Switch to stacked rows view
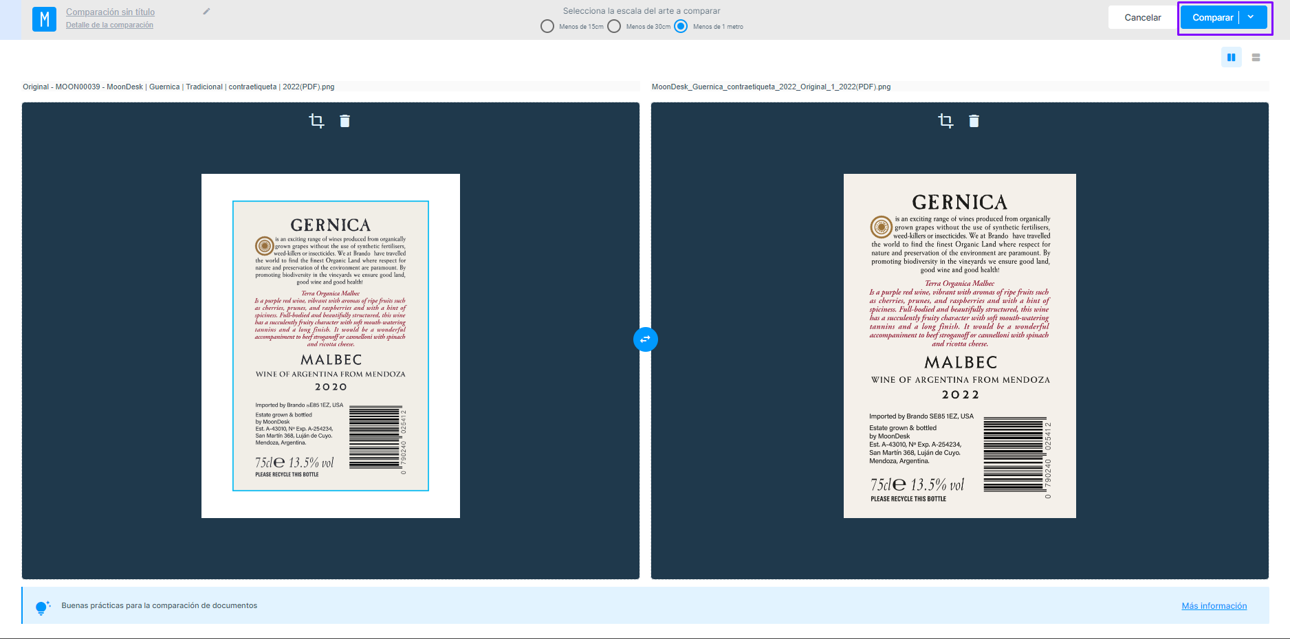1290x639 pixels. [x=1256, y=58]
